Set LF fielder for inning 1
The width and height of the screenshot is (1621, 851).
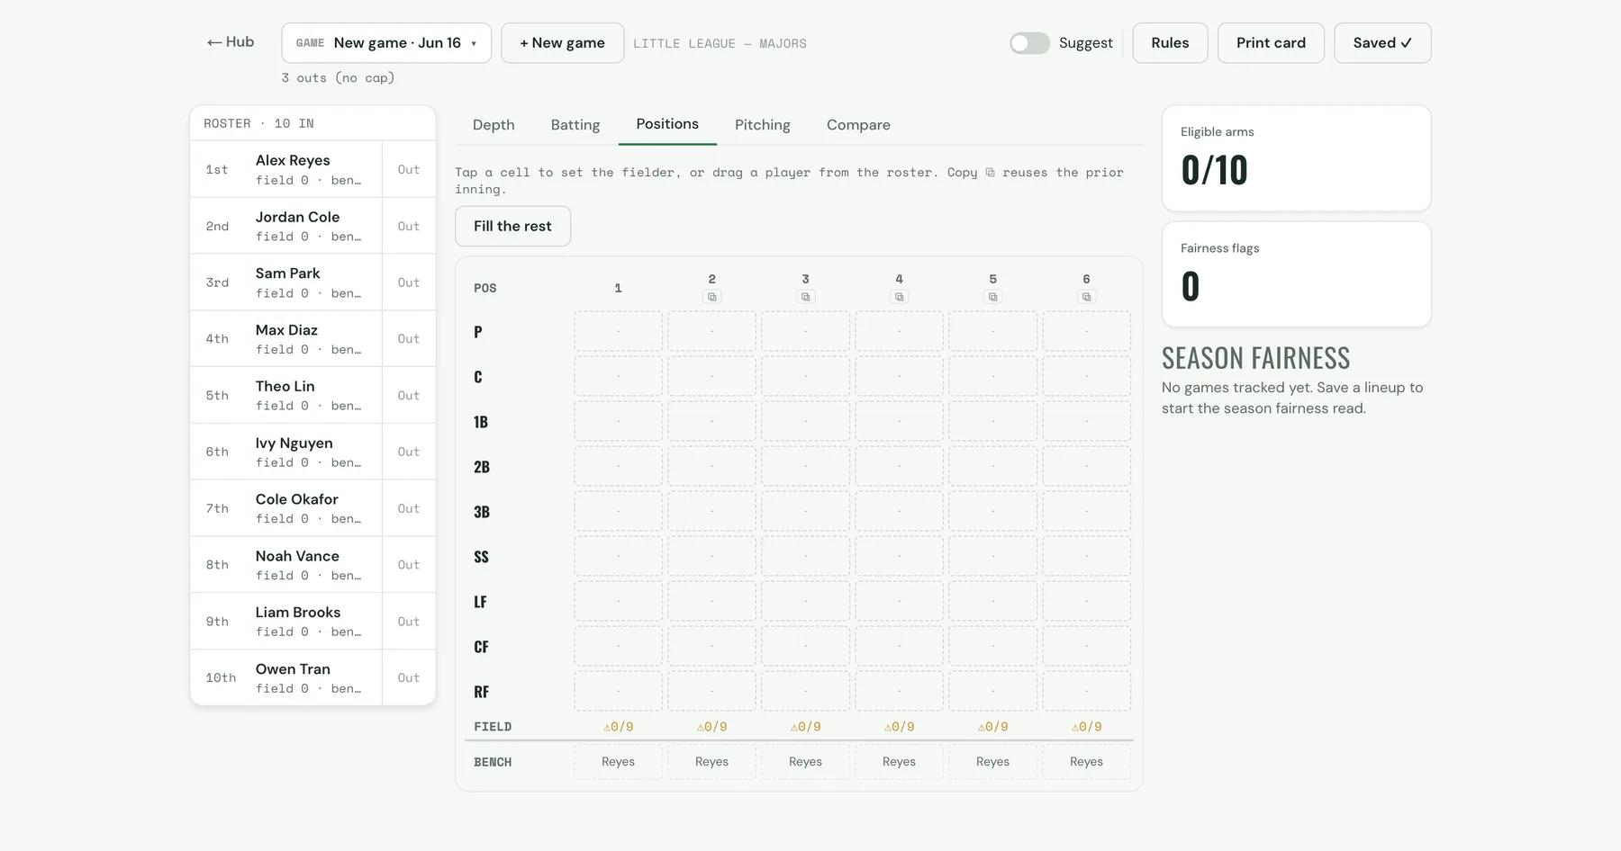(x=618, y=601)
